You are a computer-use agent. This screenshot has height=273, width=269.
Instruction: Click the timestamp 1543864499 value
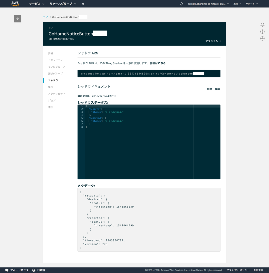point(125,226)
